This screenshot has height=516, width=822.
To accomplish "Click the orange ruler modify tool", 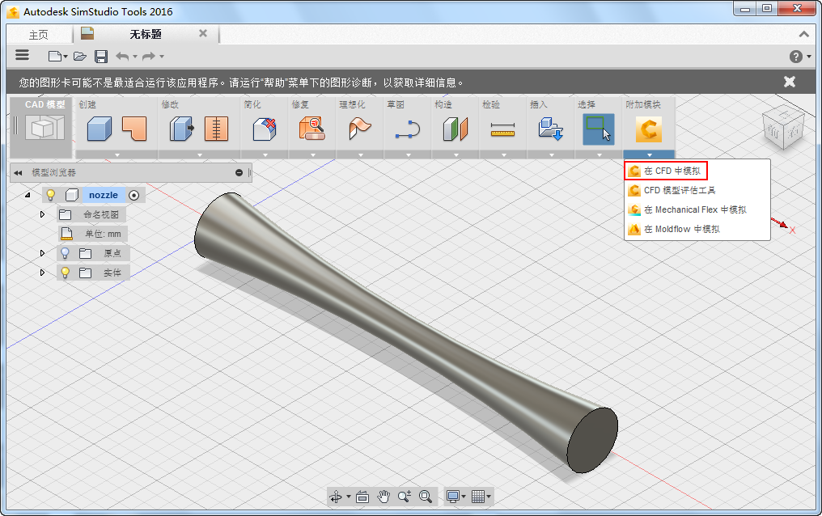I will tap(217, 129).
